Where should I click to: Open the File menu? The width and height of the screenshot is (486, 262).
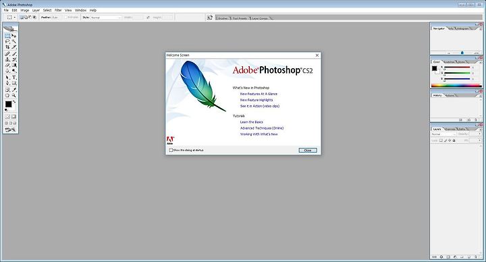point(6,10)
